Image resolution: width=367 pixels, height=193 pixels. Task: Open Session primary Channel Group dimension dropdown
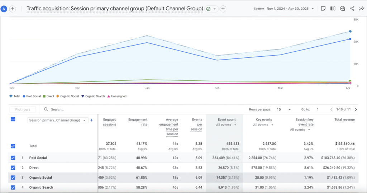point(58,121)
